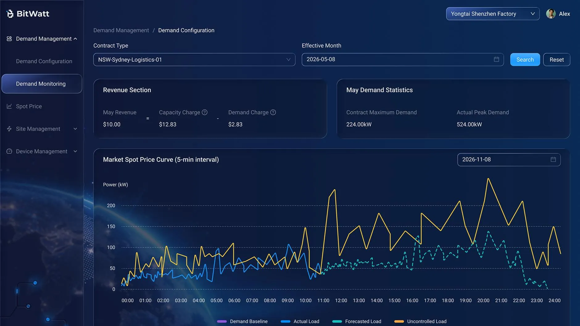Viewport: 580px width, 326px height.
Task: Click the Demand Configuration breadcrumb
Action: (186, 30)
